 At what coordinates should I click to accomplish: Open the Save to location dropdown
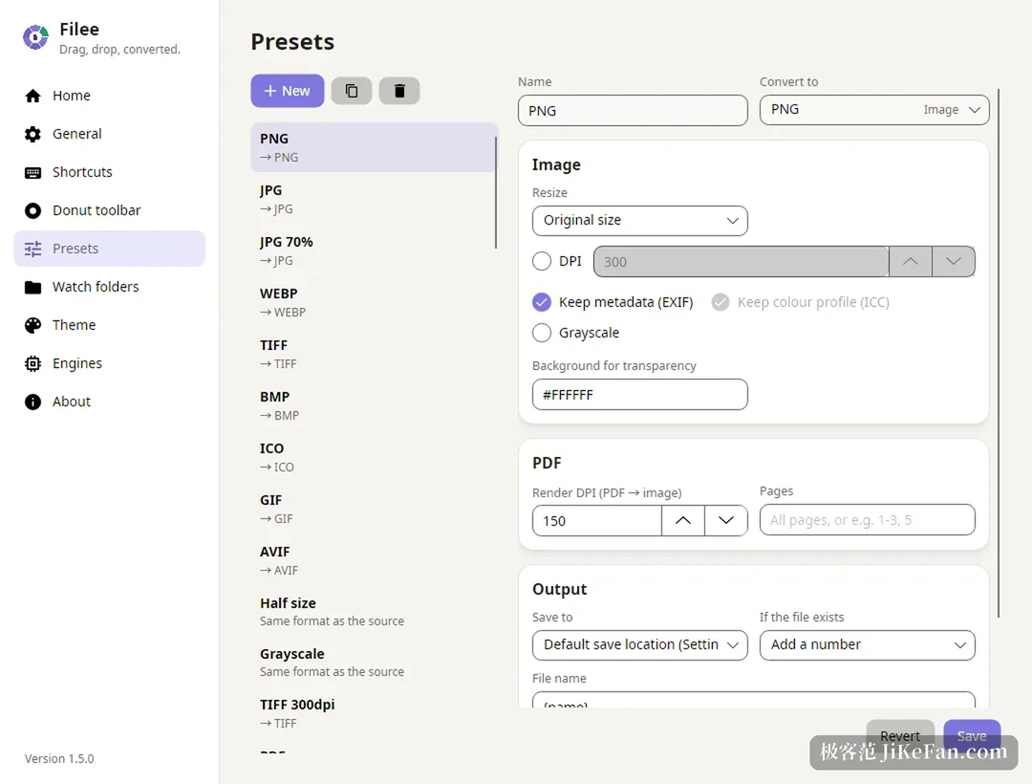[x=639, y=645]
